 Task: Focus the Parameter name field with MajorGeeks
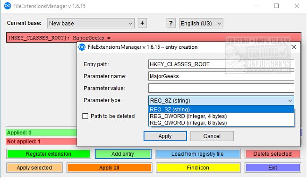coord(221,76)
